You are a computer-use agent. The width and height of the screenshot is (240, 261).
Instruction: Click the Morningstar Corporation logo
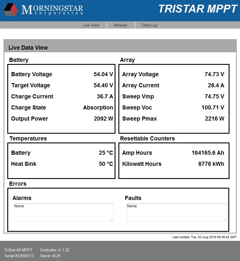[x=43, y=10]
